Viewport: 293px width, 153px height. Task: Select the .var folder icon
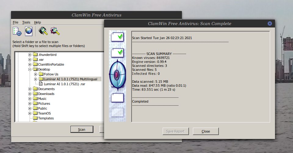[35, 59]
